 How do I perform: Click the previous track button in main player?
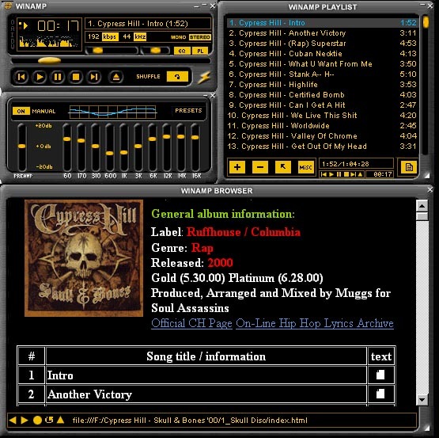click(21, 77)
